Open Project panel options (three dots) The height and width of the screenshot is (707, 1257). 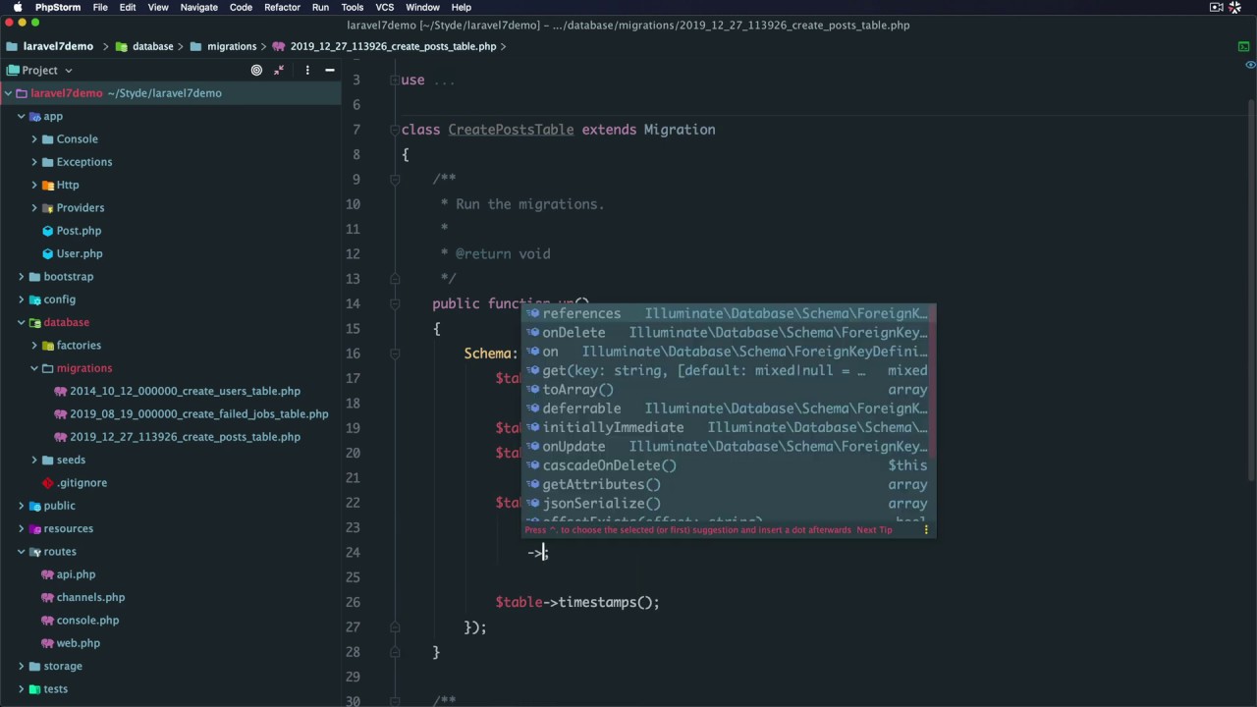point(307,70)
